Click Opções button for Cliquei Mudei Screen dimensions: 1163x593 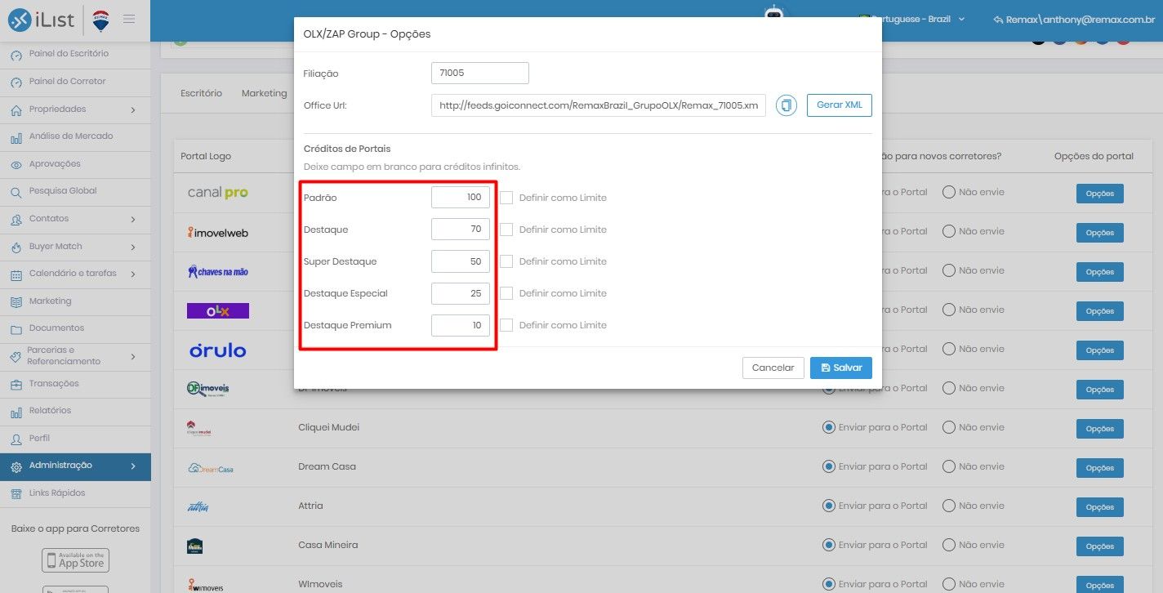click(1100, 429)
